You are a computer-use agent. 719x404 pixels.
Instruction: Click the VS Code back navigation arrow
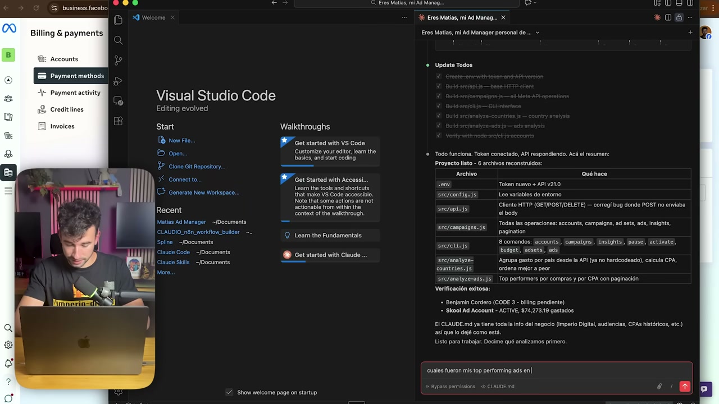[x=274, y=3]
